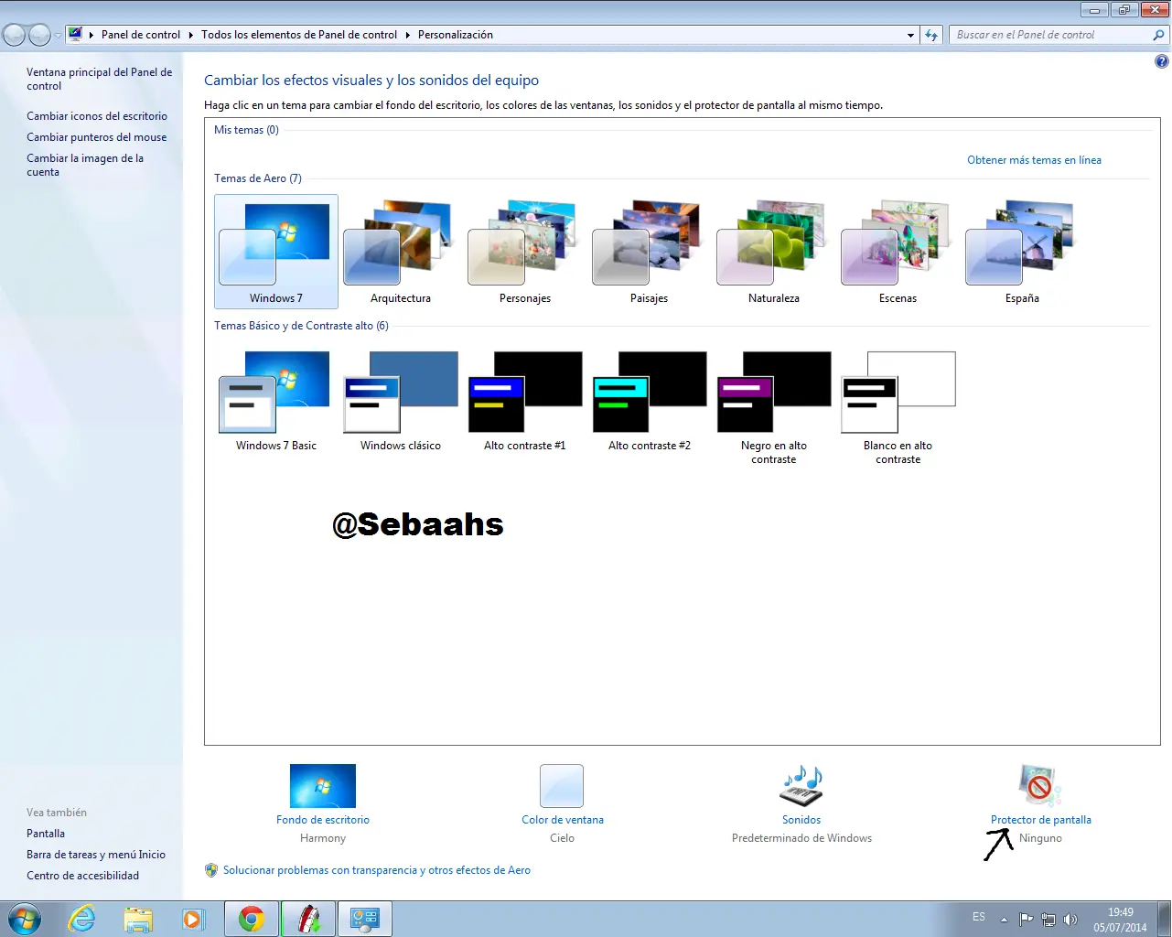Image resolution: width=1172 pixels, height=937 pixels.
Task: Expand the arrow before Panel de control breadcrumb
Action: pyautogui.click(x=91, y=35)
